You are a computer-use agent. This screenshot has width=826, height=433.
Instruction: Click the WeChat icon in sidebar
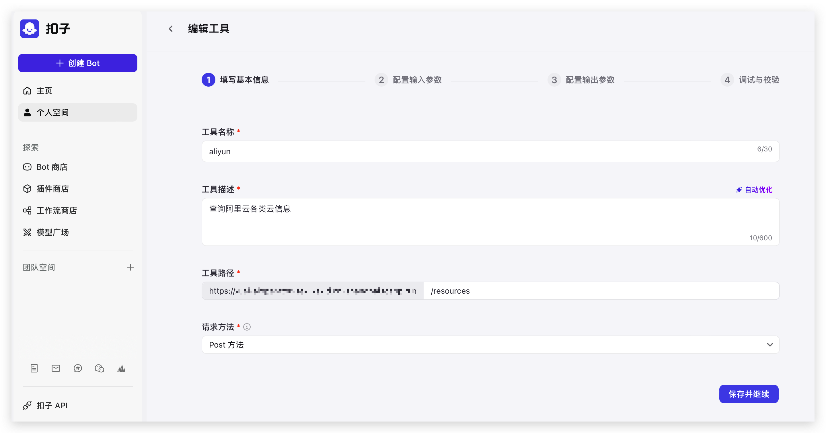coord(100,368)
